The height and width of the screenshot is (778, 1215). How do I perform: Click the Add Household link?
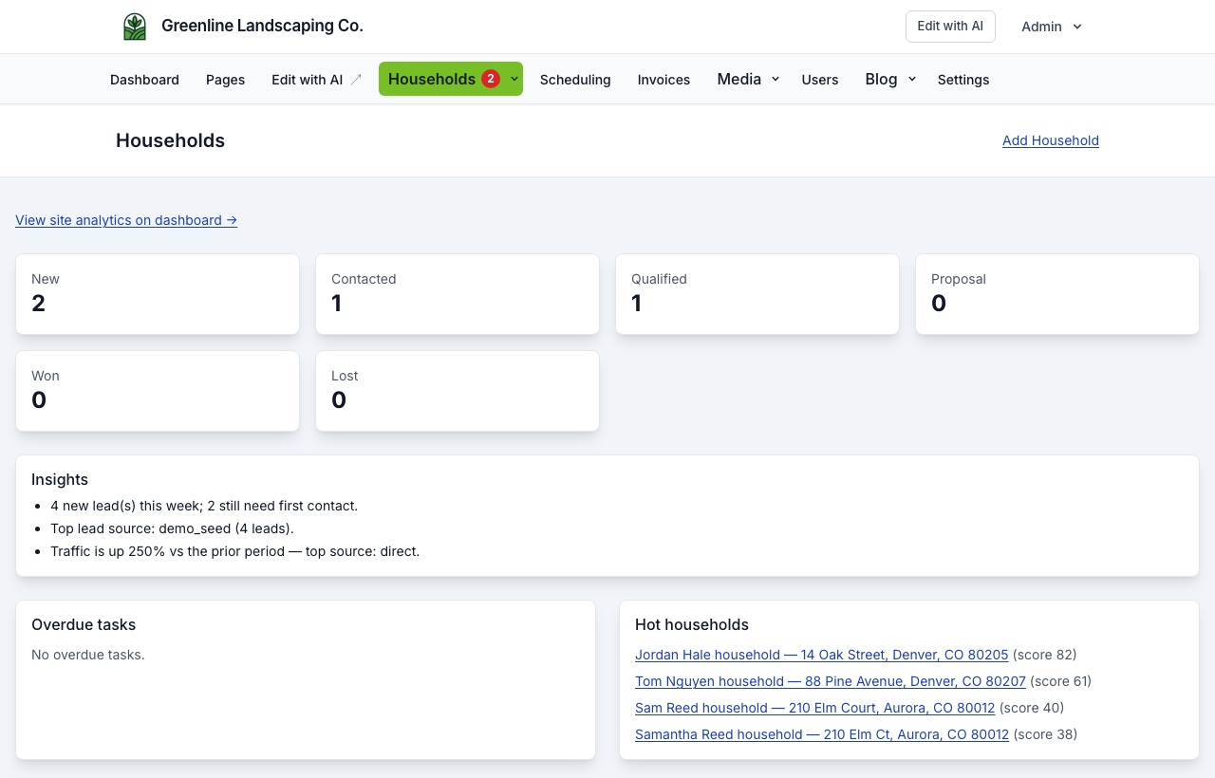click(1051, 140)
